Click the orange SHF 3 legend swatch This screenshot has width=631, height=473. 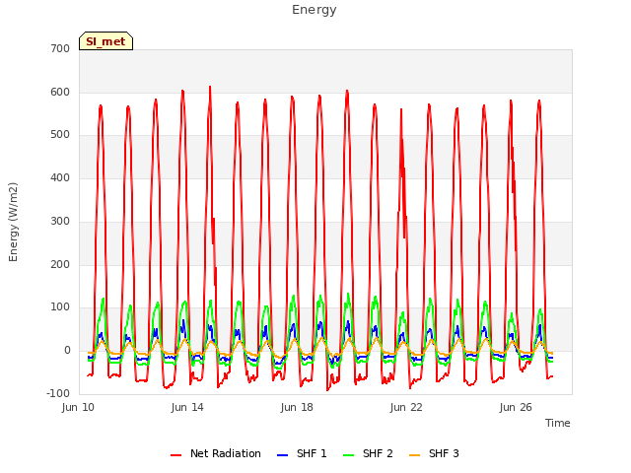click(414, 455)
